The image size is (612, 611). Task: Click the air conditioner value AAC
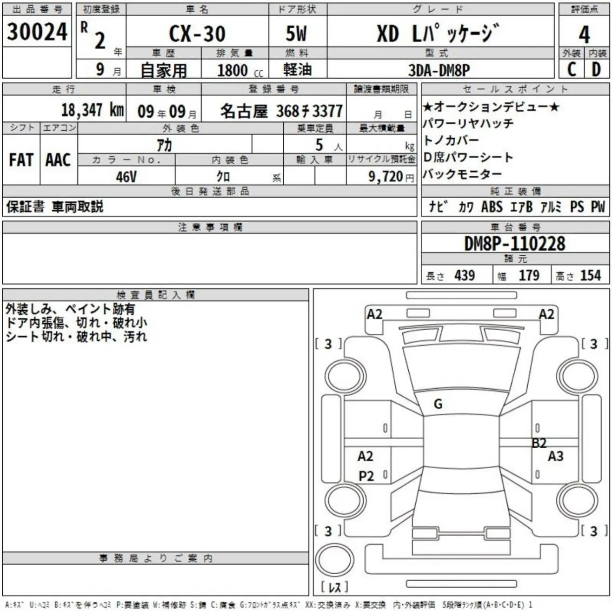[x=58, y=160]
